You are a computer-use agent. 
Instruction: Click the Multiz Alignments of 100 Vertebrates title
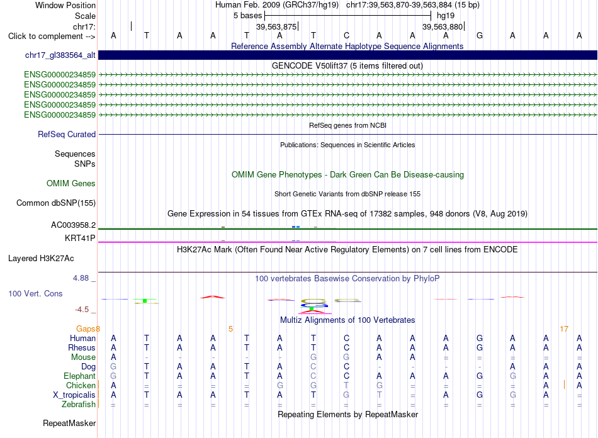click(x=347, y=320)
